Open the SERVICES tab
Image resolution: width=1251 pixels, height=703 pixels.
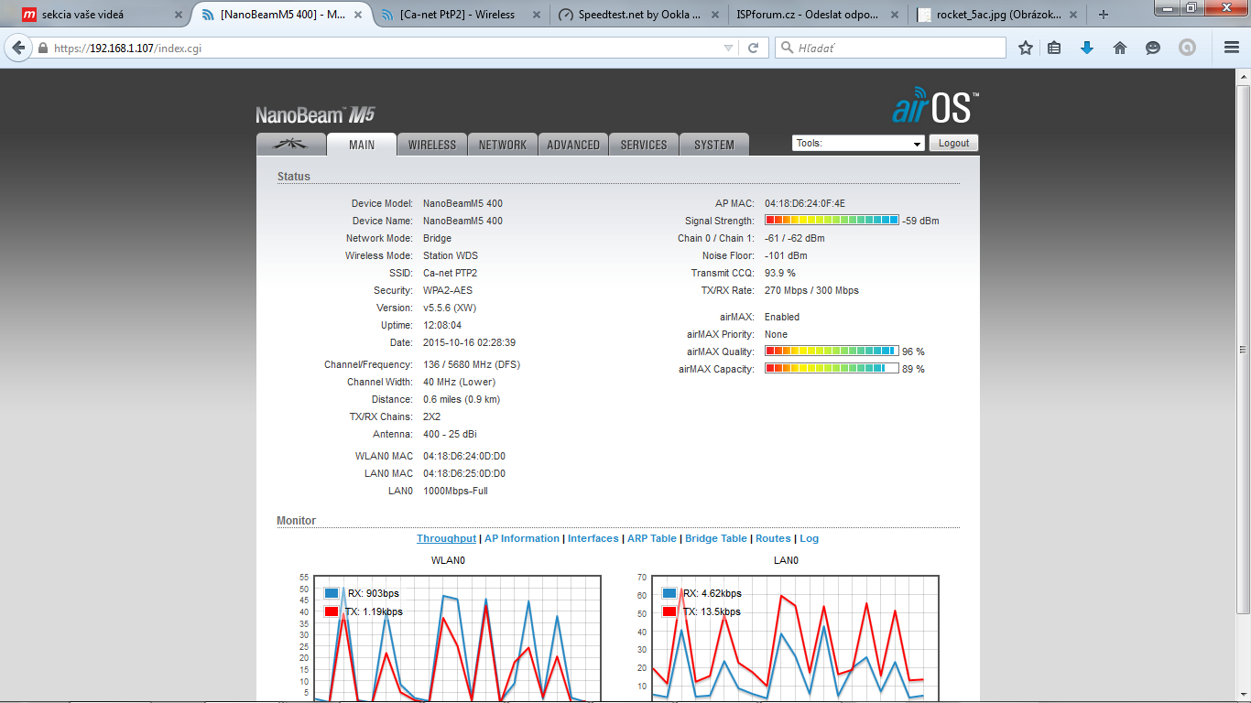[x=644, y=145]
